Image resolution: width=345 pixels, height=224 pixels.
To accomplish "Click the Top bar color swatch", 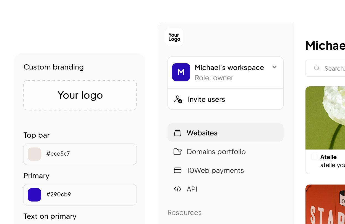I will point(35,154).
